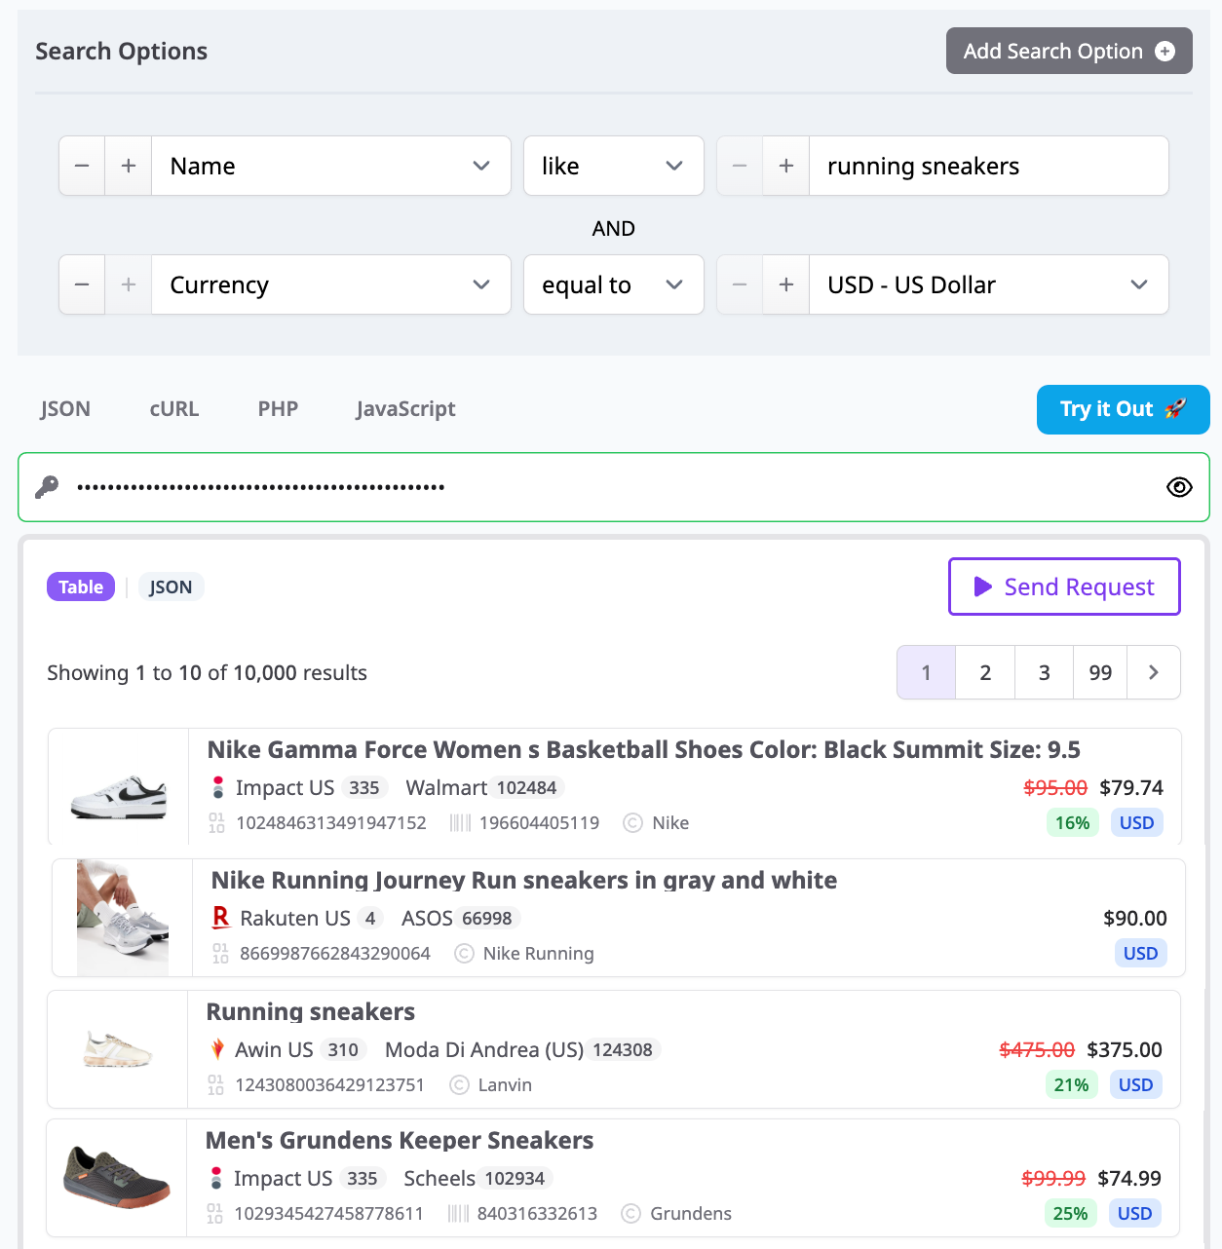Click the brand icon beside Grundens
1222x1249 pixels.
pyautogui.click(x=630, y=1214)
